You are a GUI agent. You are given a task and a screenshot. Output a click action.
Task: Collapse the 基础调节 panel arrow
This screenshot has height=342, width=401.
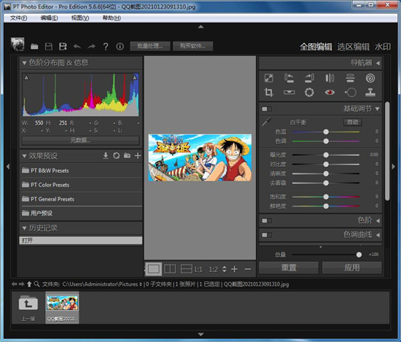378,109
